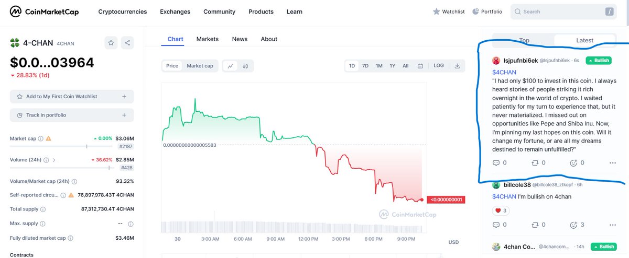Image resolution: width=629 pixels, height=258 pixels.
Task: Star the 4-CHAN coin as favorite
Action: 111,43
